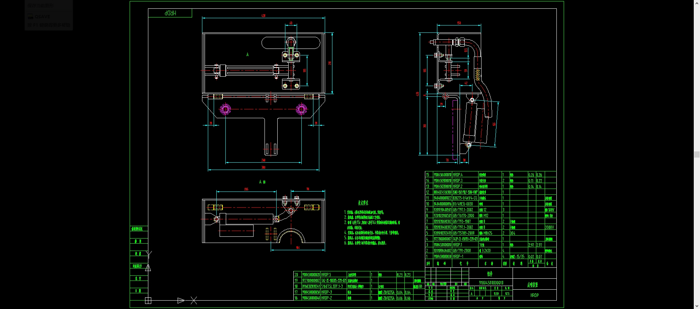Click the HRDP.3 cell in the parts list
Screen dimensions: 700x309
(x=458, y=181)
